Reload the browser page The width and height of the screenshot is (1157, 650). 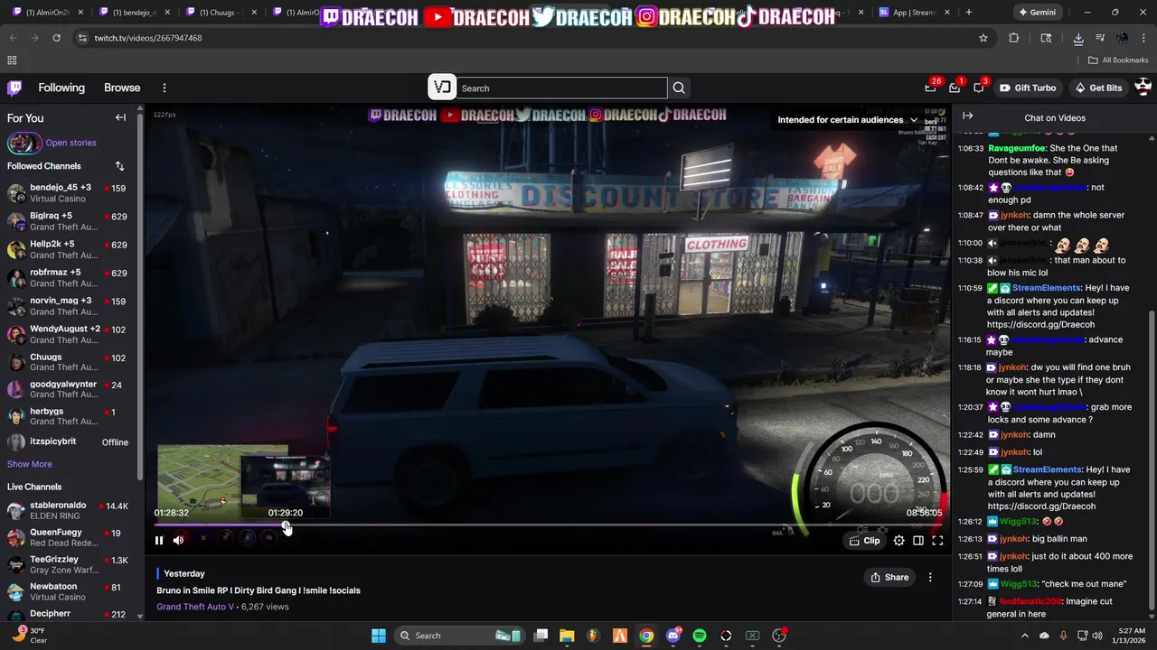pos(56,38)
